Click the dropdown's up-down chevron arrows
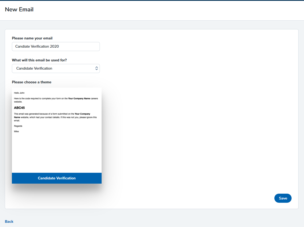This screenshot has height=227, width=304. [97, 69]
